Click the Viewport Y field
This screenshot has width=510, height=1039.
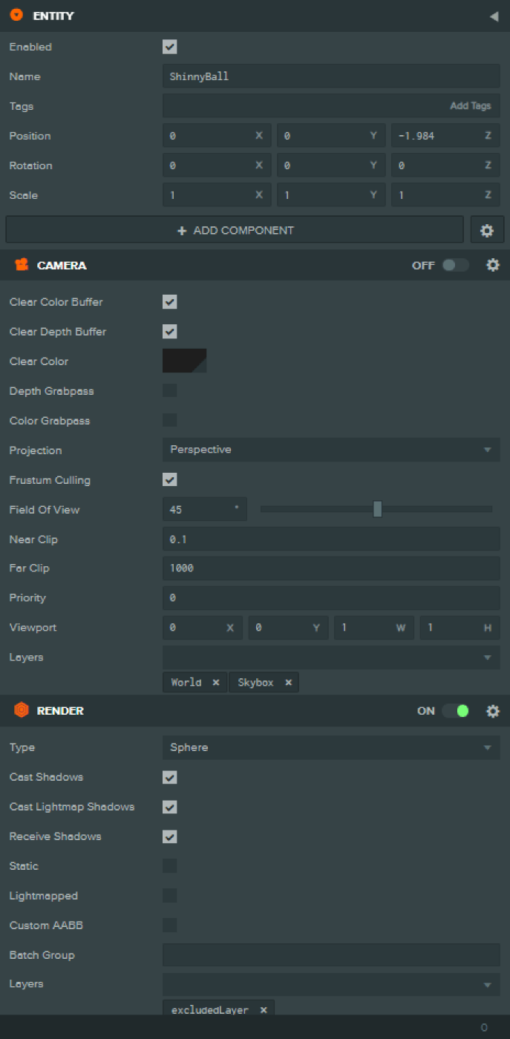[288, 627]
